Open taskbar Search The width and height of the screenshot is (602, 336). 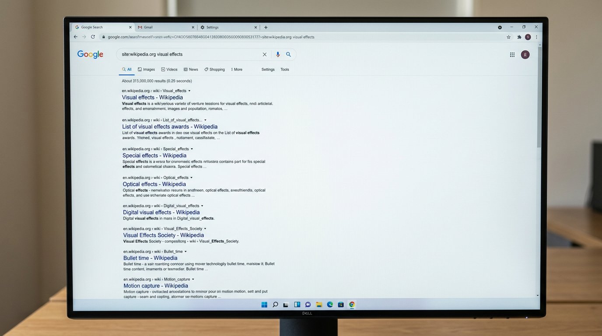[275, 304]
